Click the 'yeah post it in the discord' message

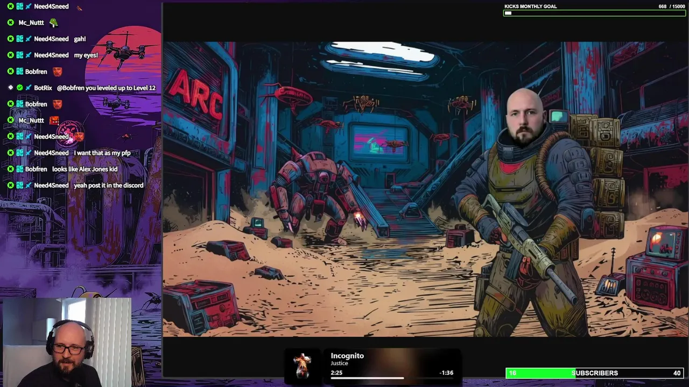pos(109,185)
